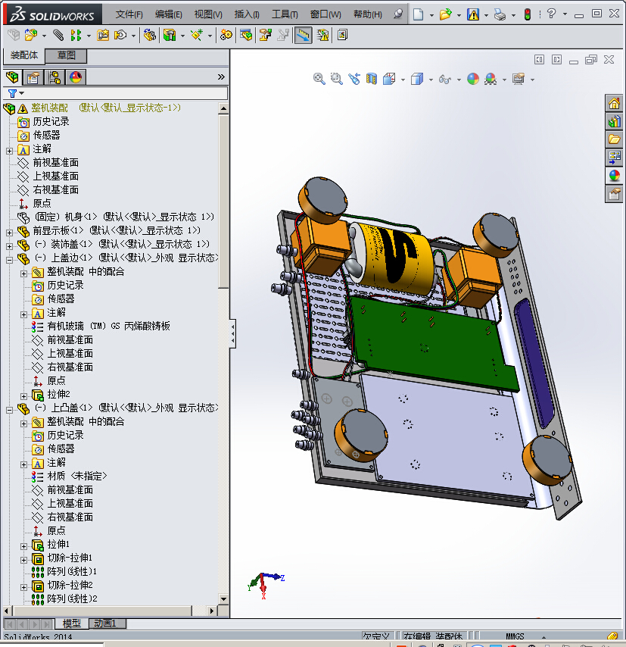Open the 编辑(E) menu
This screenshot has height=647, width=626.
coord(168,14)
